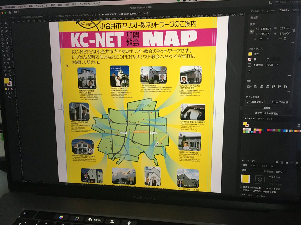Align objects to the bottom edge
Screen dimensions: 301x225
[285, 86]
